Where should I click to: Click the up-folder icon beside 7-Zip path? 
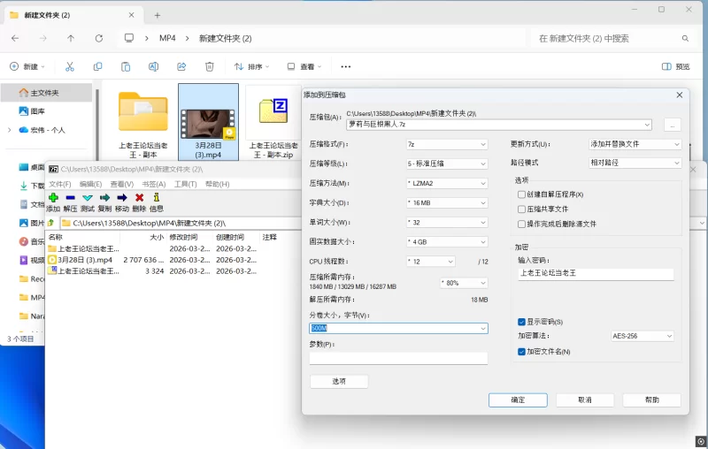[x=51, y=224]
